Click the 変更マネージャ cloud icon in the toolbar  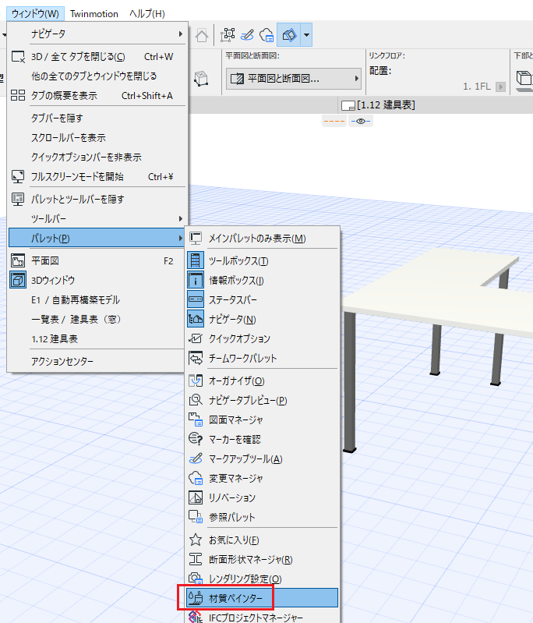tap(266, 35)
